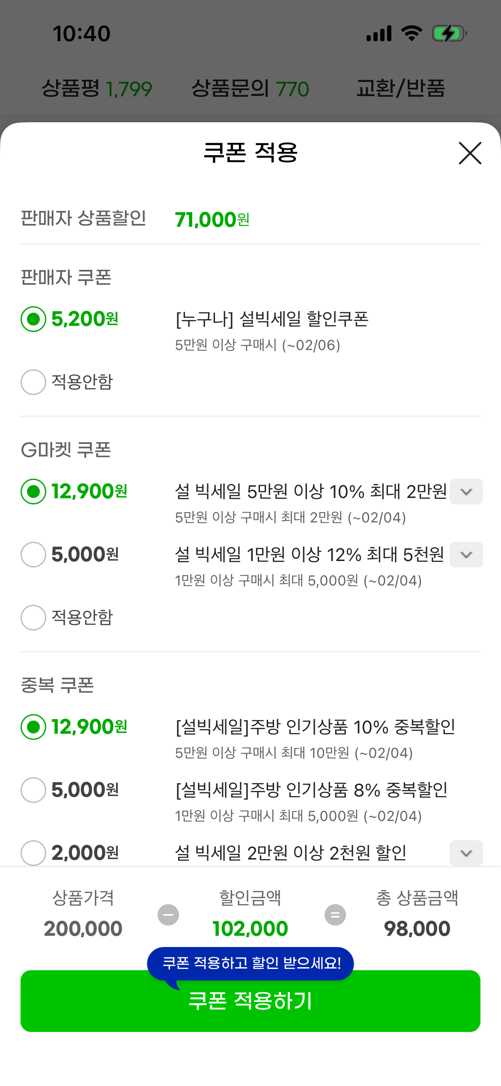Select the 12,900원 중복 쿠폰 radio
The width and height of the screenshot is (501, 1086).
tap(33, 727)
